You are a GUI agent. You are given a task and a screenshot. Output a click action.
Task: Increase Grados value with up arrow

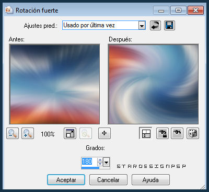click(x=100, y=160)
